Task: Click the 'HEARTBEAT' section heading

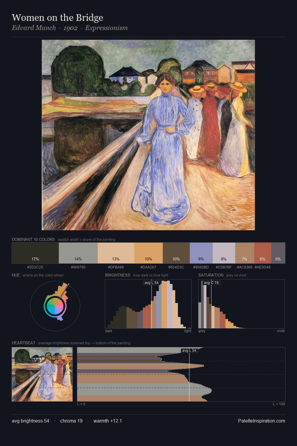Action: click(23, 343)
